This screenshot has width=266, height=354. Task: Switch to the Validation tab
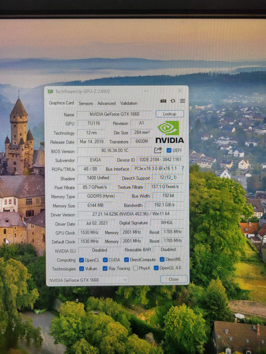point(129,103)
